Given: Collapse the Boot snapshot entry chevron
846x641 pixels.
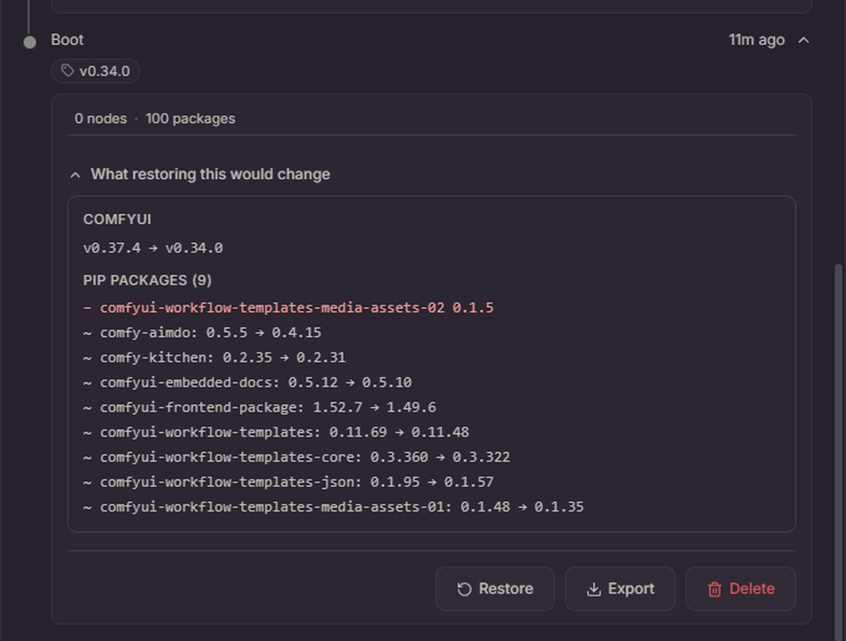Looking at the screenshot, I should click(x=804, y=40).
